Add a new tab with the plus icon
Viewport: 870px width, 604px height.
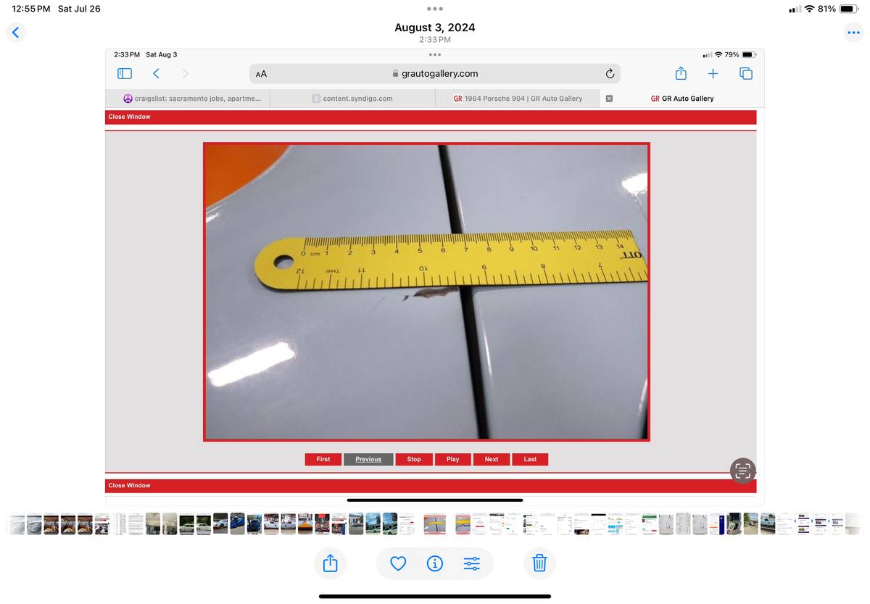coord(713,73)
